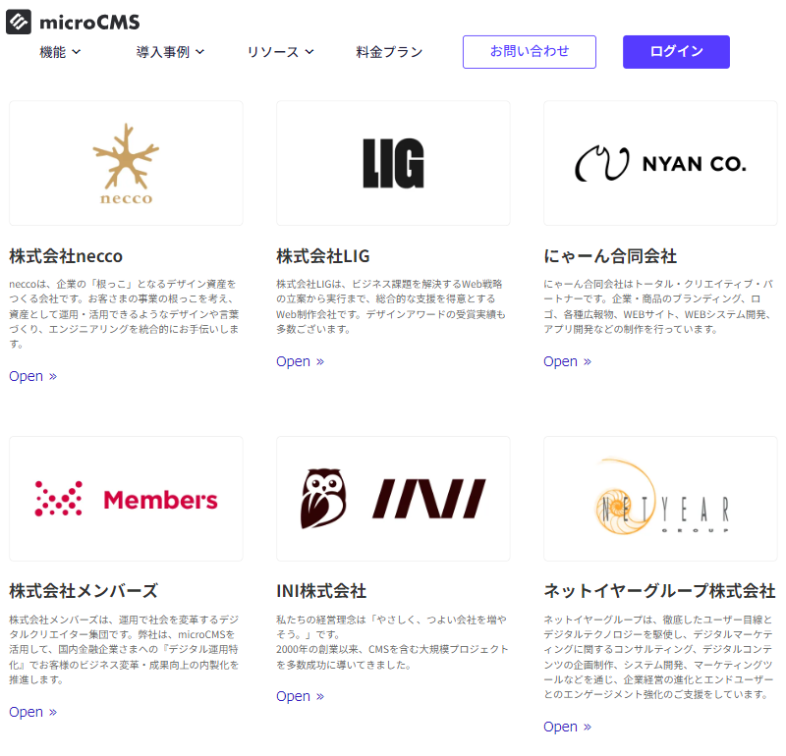
Task: Click the 株式会社LIG description paragraph
Action: [x=391, y=306]
